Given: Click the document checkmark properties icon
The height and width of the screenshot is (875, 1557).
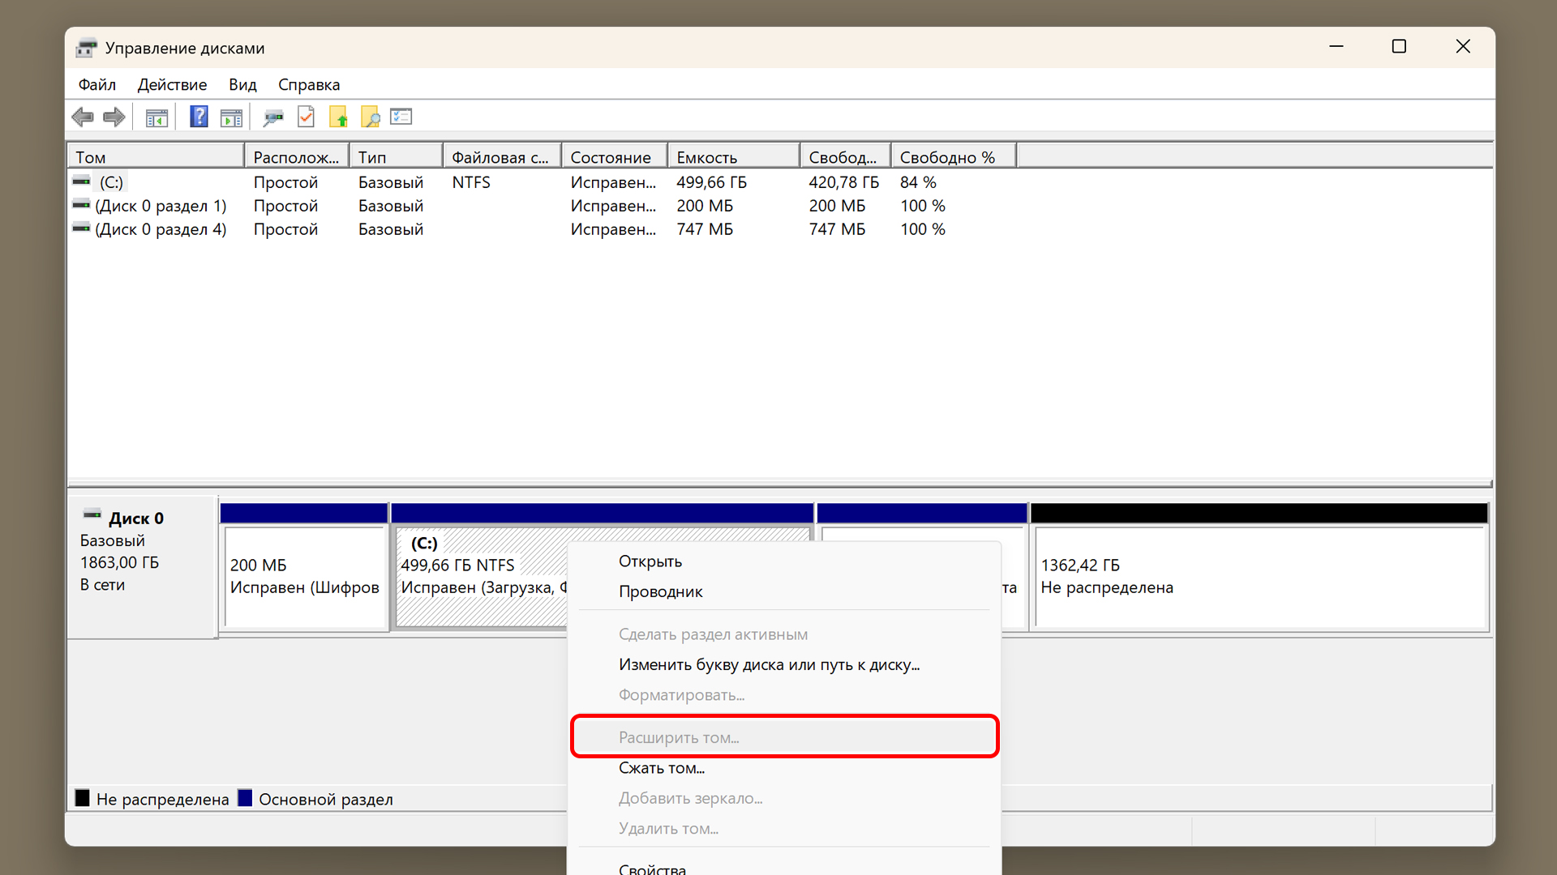Looking at the screenshot, I should click(306, 117).
